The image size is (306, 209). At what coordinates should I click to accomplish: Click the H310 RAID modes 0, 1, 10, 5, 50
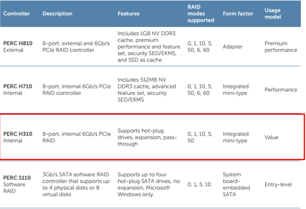click(x=200, y=137)
